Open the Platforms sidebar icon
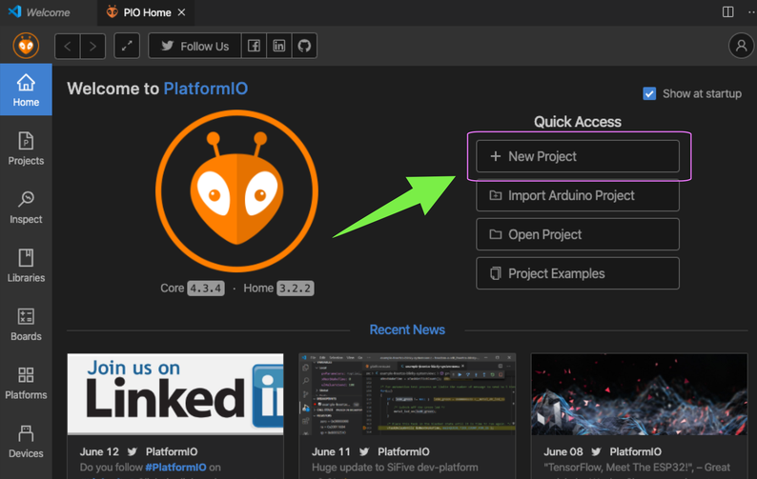The width and height of the screenshot is (757, 479). [26, 383]
